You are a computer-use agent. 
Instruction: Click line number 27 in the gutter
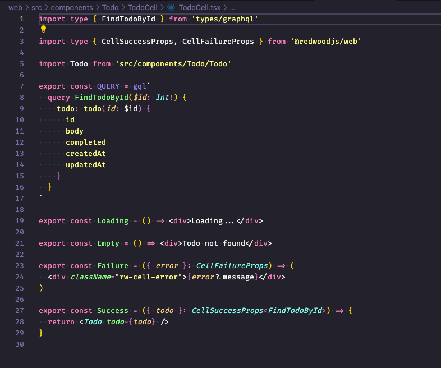[20, 311]
